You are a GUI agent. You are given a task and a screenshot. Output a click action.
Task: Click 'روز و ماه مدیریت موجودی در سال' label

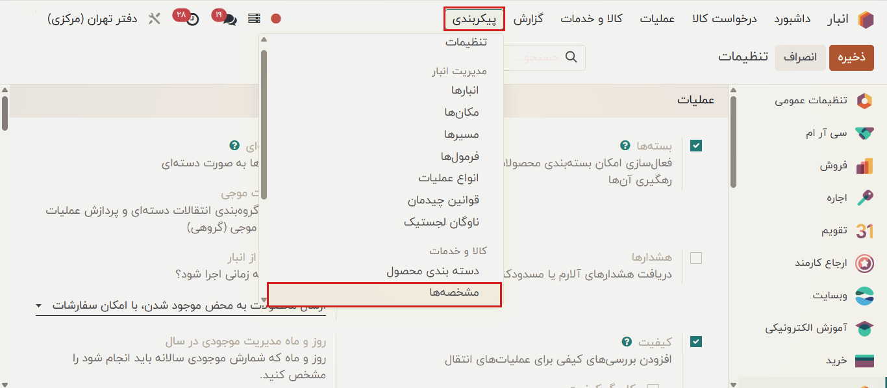pos(245,341)
